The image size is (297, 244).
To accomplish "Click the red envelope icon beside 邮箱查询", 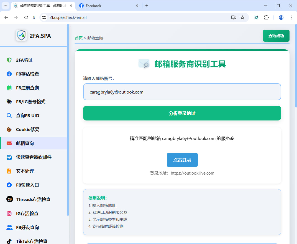I will click(9, 143).
